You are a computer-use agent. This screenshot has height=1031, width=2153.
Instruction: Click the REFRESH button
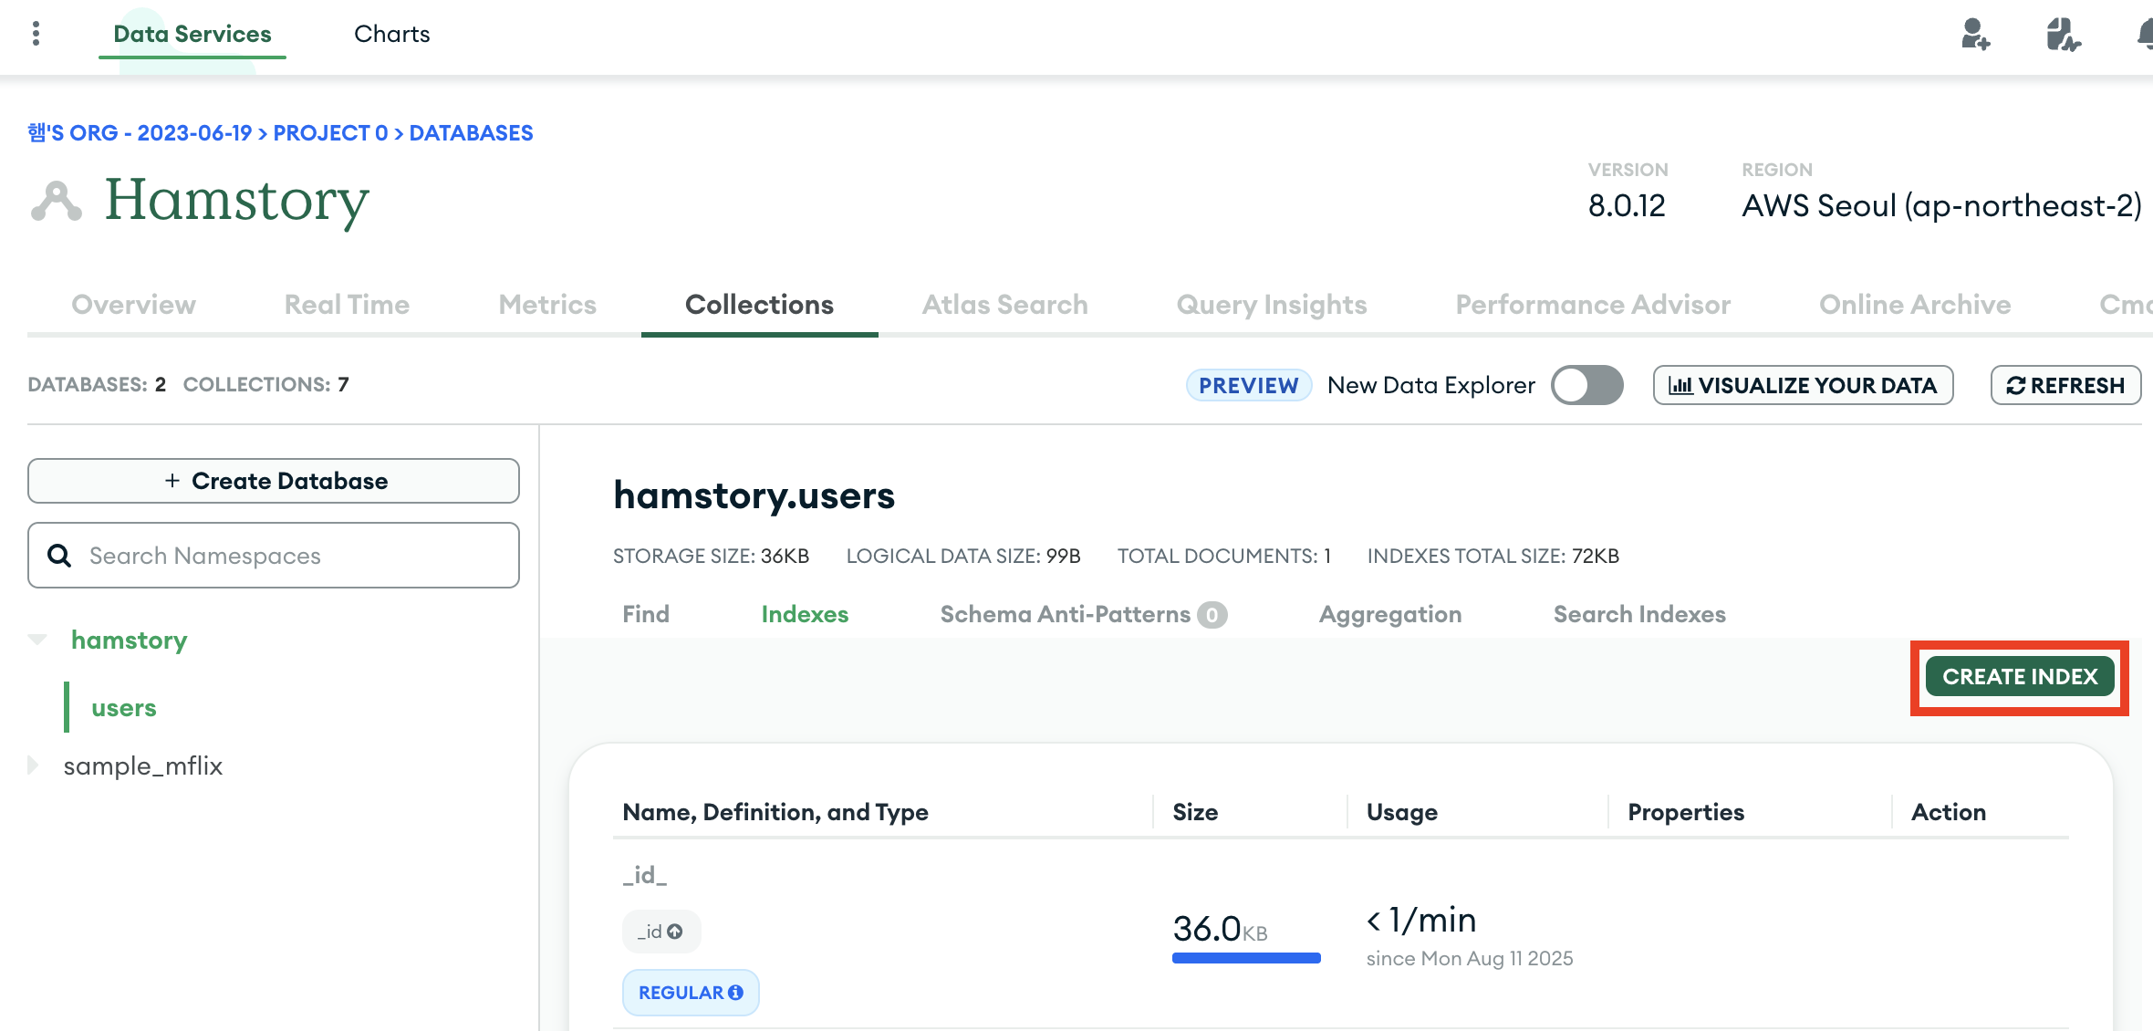[x=2065, y=385]
